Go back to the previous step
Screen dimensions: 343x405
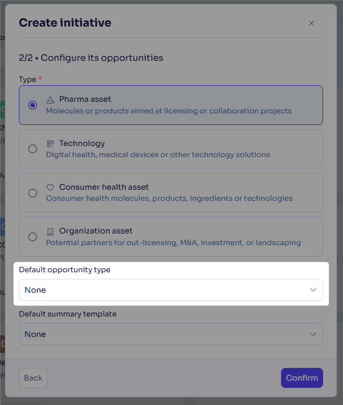coord(33,378)
